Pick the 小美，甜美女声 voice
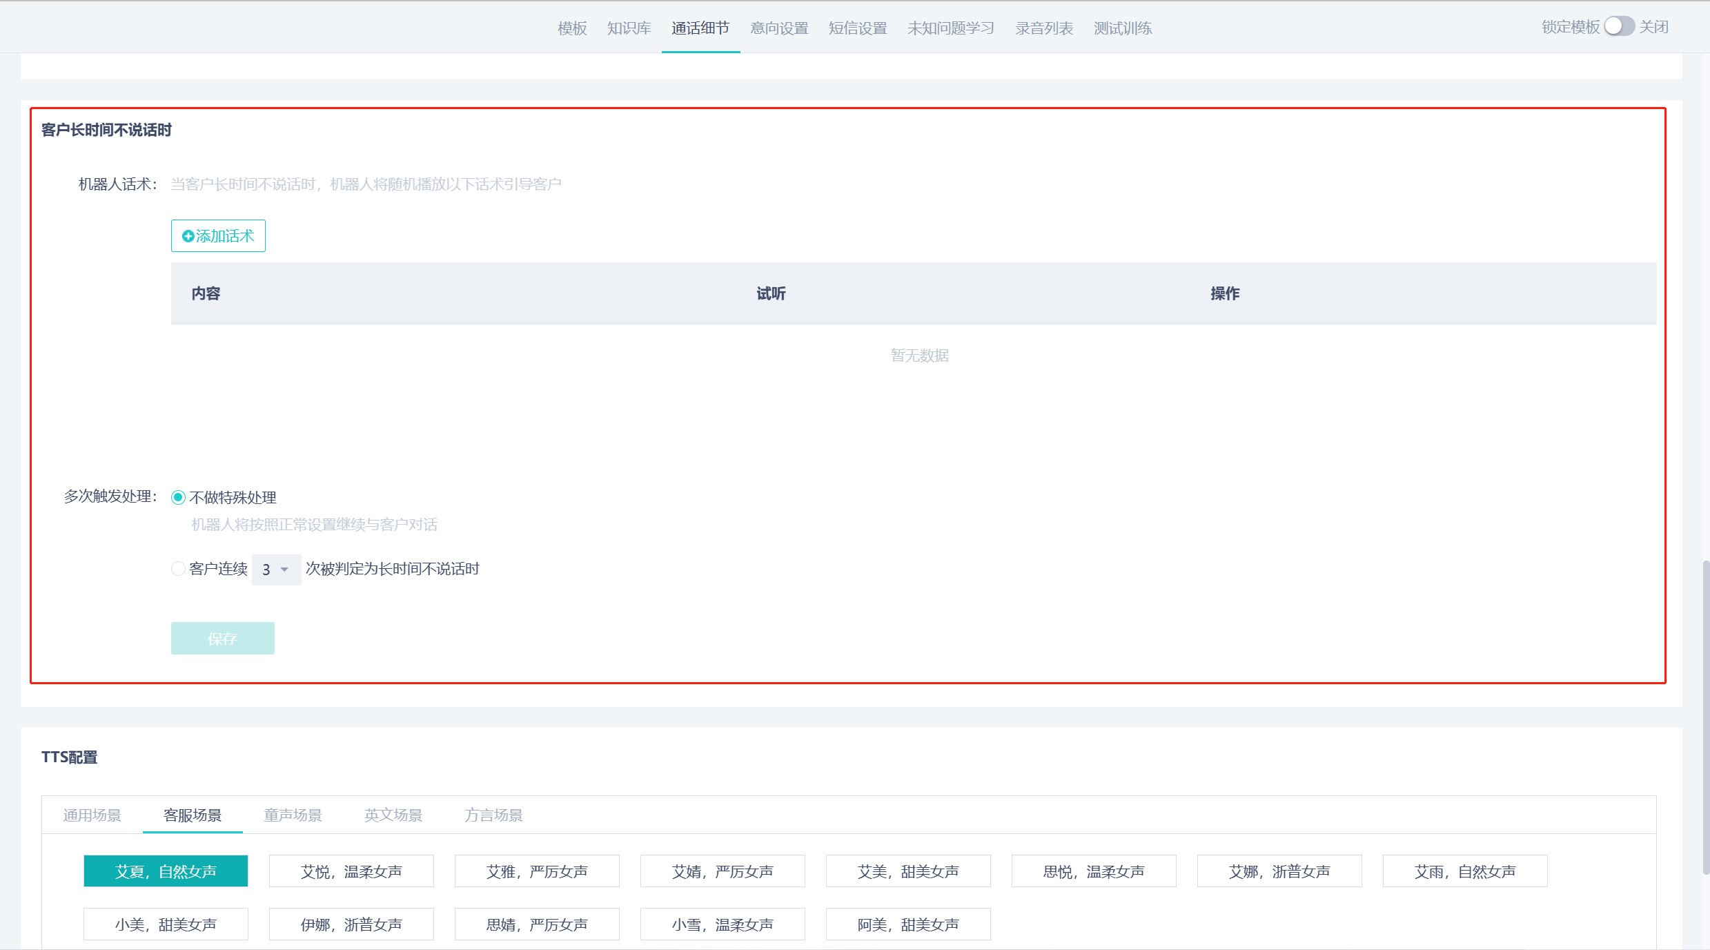This screenshot has width=1710, height=950. coord(166,924)
